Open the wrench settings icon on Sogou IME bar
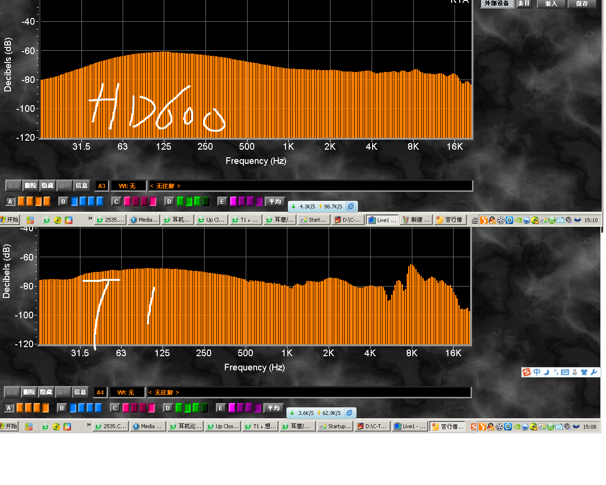Image resolution: width=606 pixels, height=485 pixels. coord(594,372)
